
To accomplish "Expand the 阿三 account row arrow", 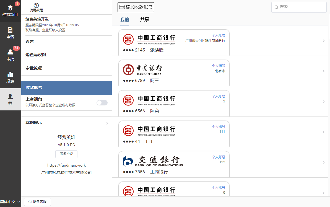I will tap(324, 71).
